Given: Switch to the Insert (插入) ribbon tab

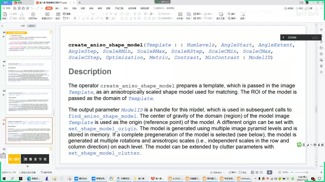Looking at the screenshot, I should pyautogui.click(x=57, y=8).
